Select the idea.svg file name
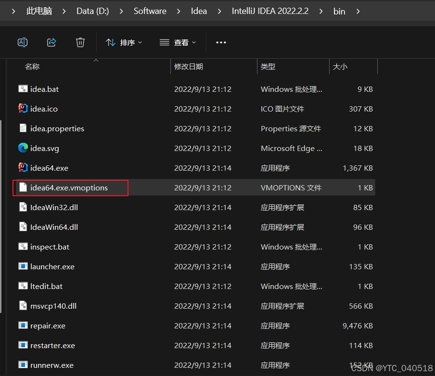This screenshot has height=376, width=435. pyautogui.click(x=45, y=149)
